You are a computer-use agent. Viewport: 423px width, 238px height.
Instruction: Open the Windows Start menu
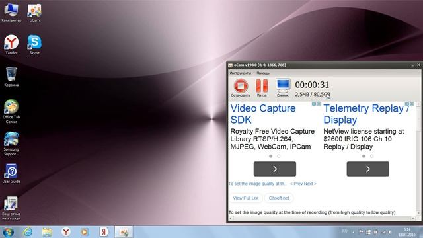click(x=7, y=232)
